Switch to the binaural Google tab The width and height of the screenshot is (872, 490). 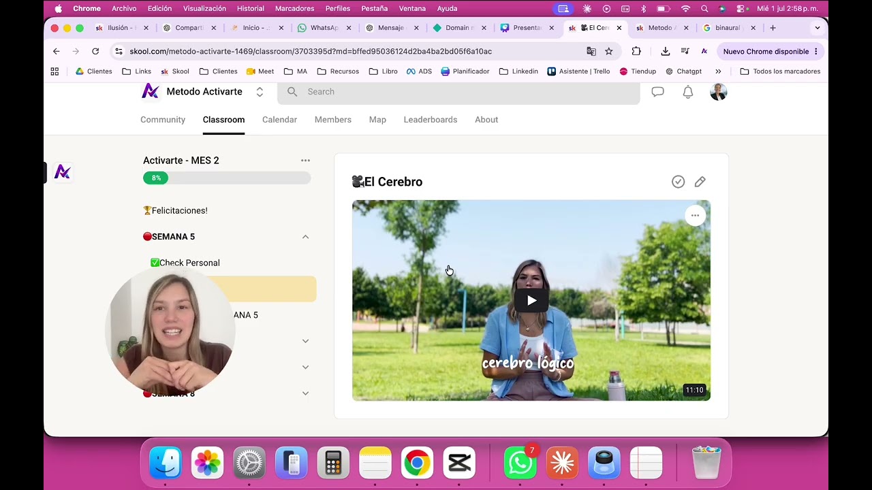click(x=728, y=28)
